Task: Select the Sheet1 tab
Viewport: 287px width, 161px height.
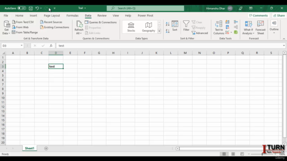Action: tap(30, 148)
